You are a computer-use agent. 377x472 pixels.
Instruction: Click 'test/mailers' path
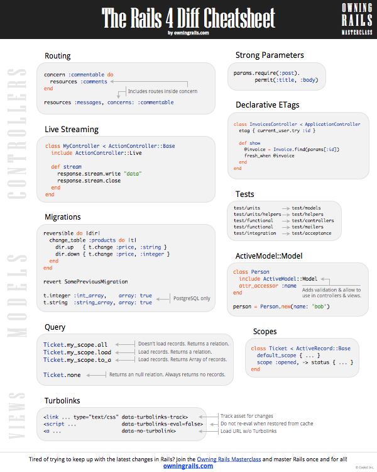coord(307,227)
